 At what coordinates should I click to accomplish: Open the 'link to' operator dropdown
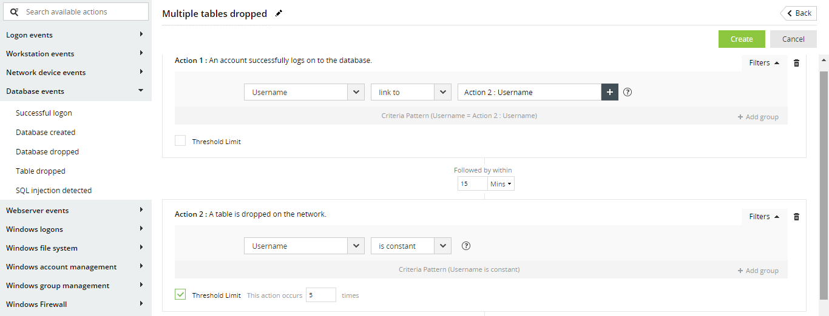(x=411, y=92)
